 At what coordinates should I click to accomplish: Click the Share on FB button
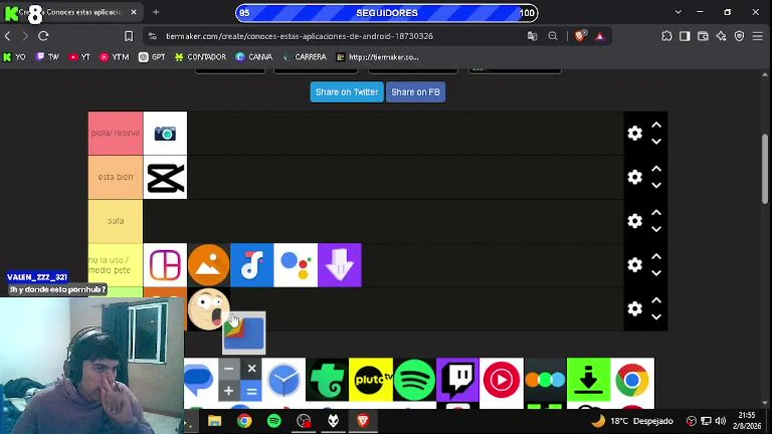point(416,92)
